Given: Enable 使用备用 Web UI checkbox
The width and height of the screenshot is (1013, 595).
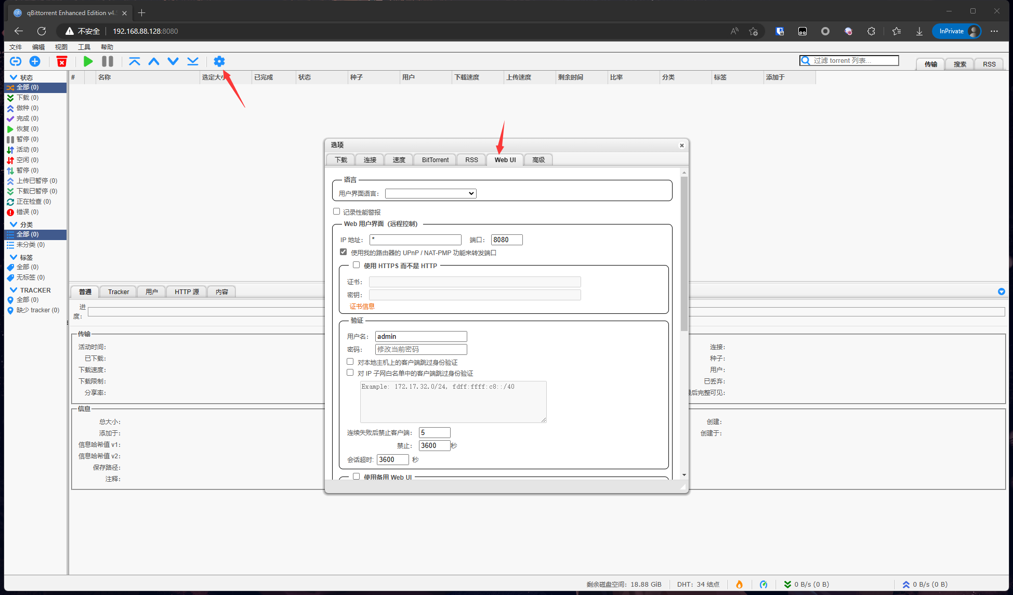Looking at the screenshot, I should coord(356,476).
